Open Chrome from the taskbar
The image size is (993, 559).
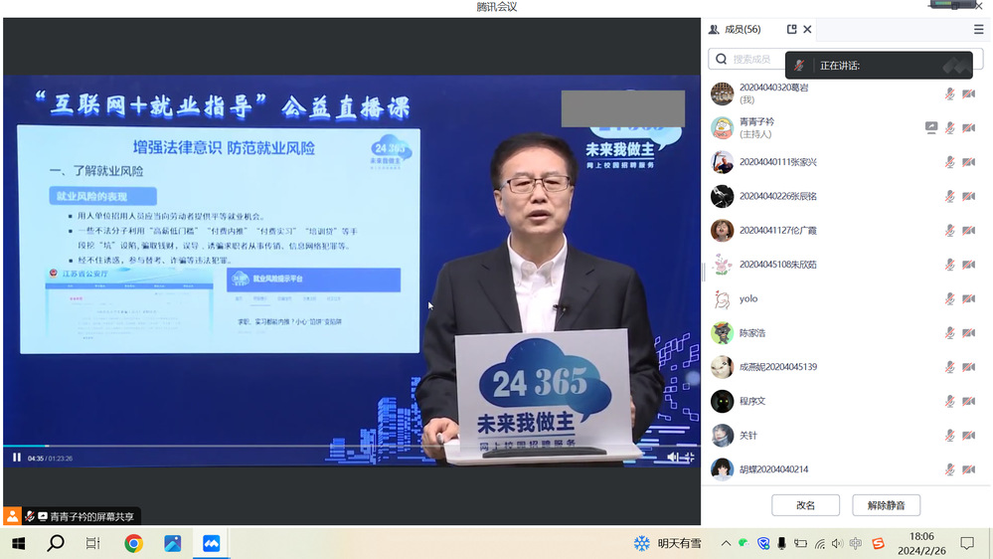click(x=133, y=543)
